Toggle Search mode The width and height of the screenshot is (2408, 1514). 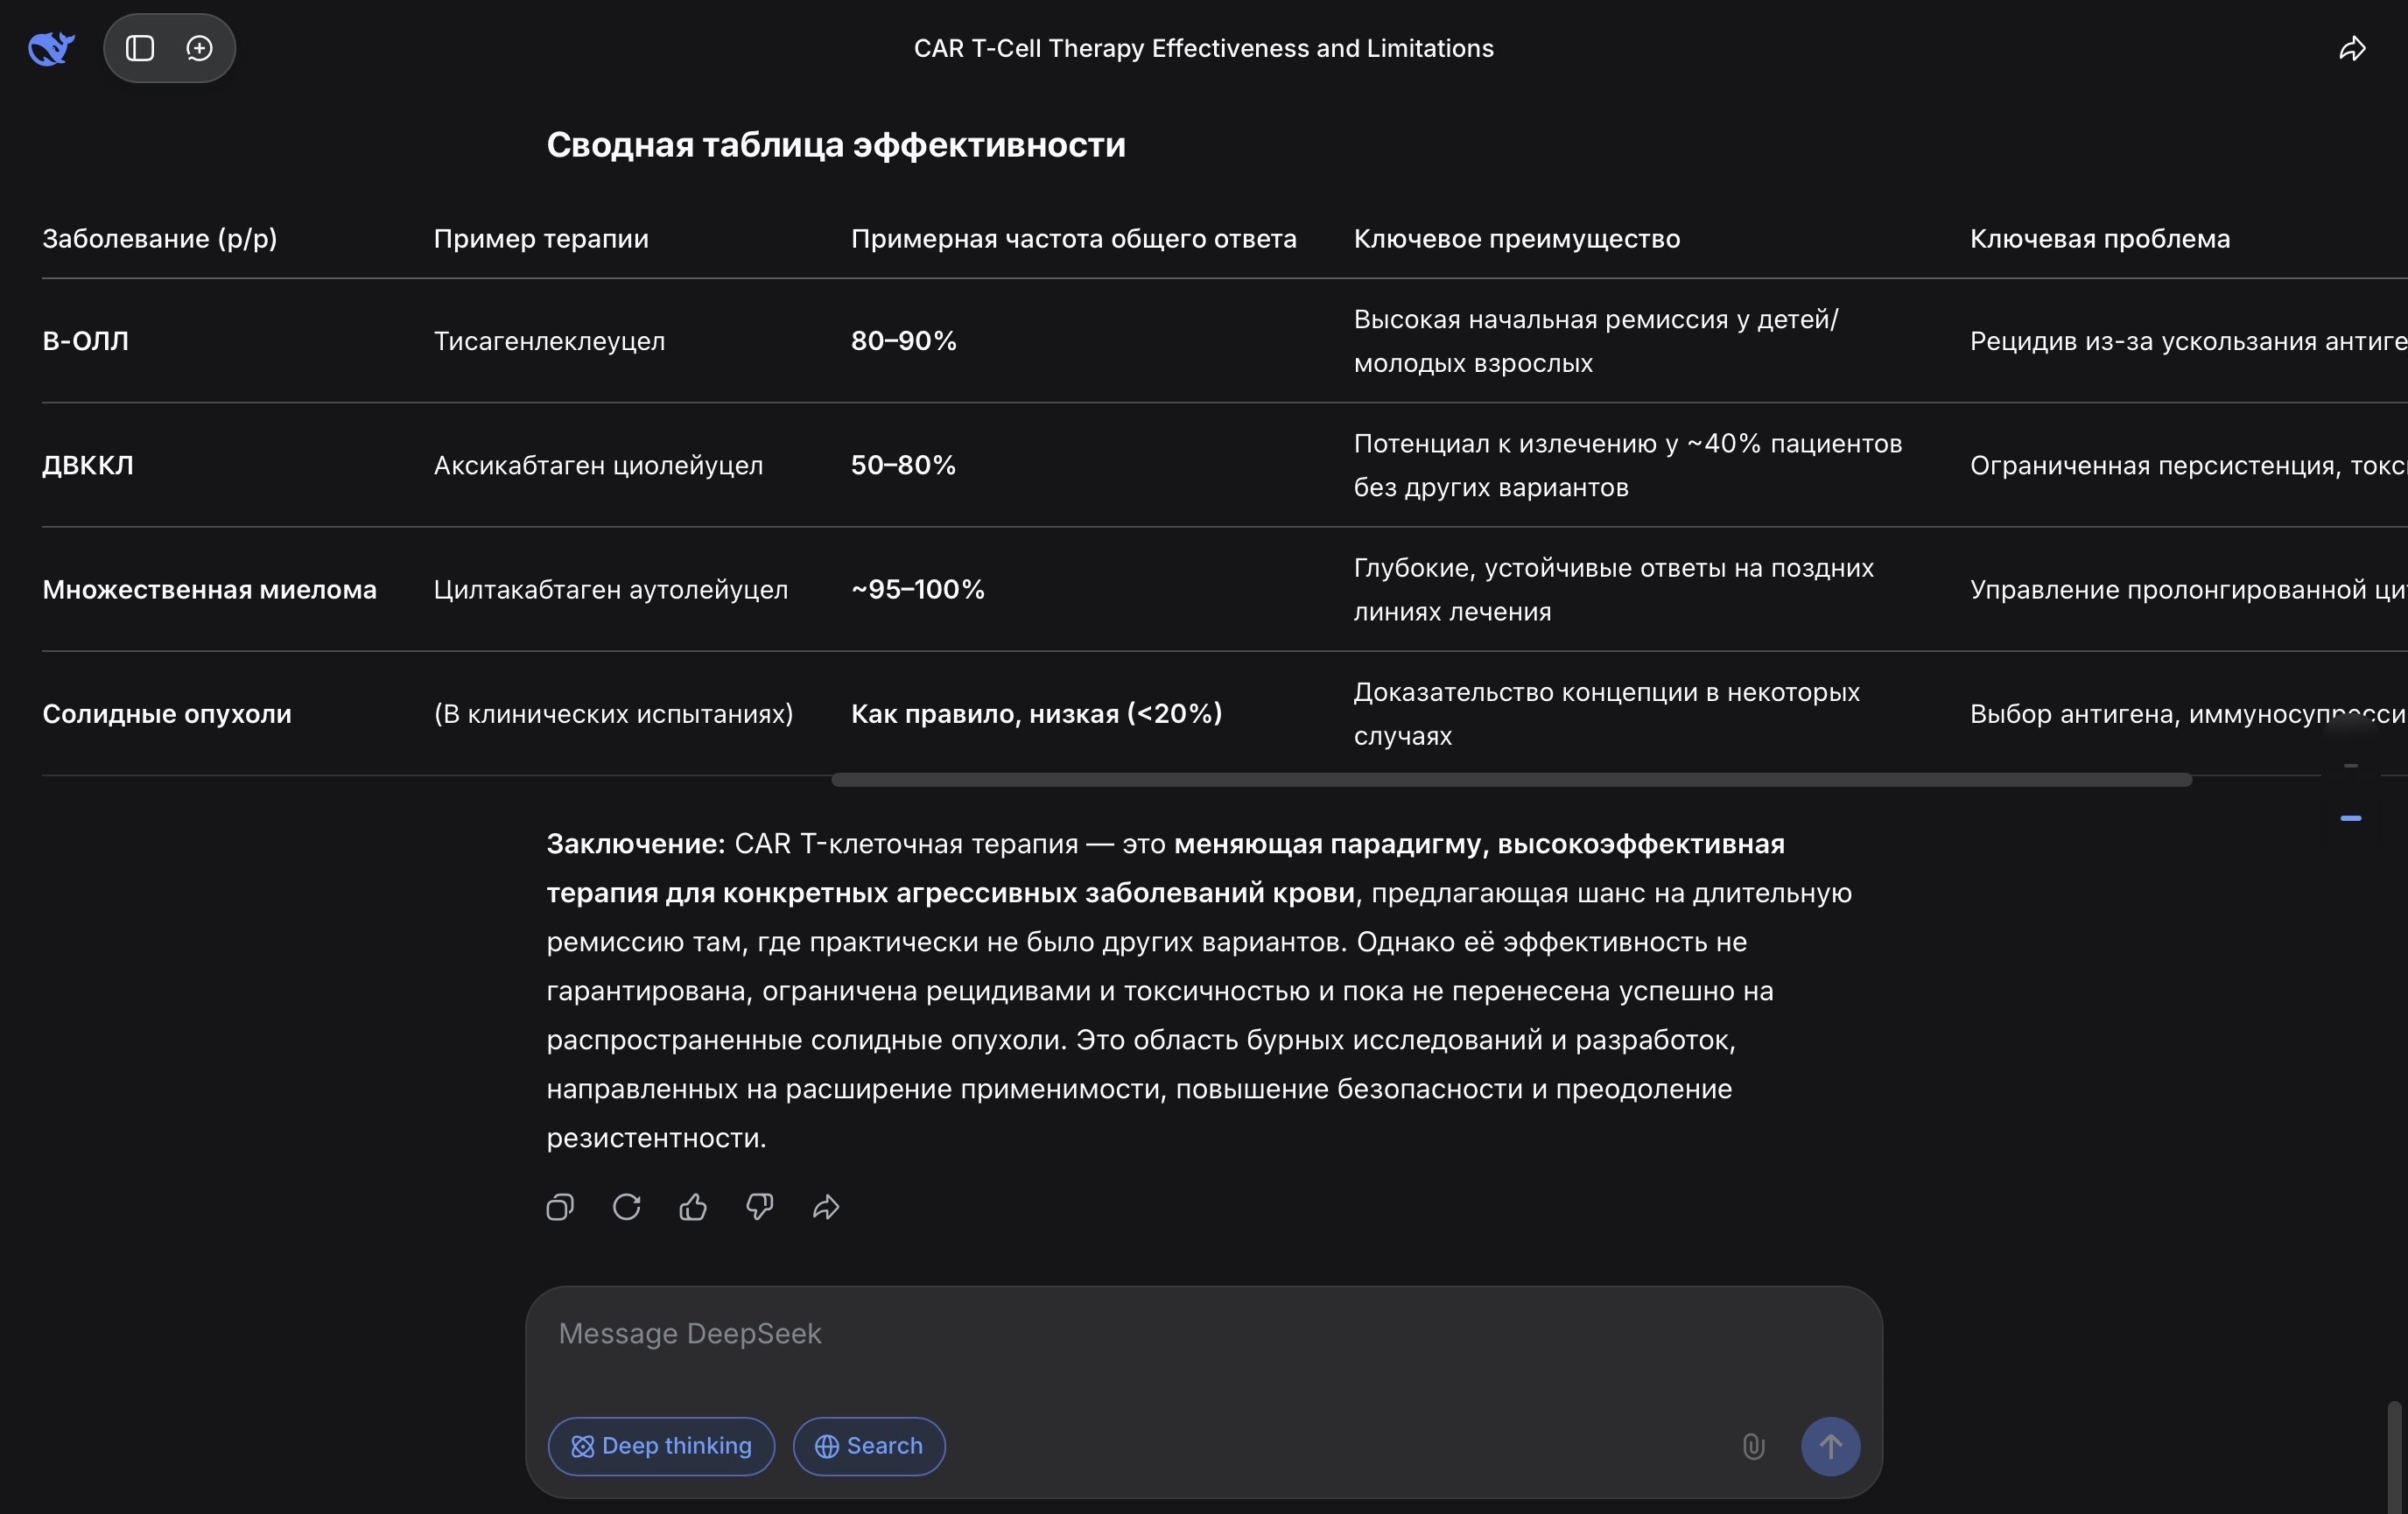[869, 1446]
